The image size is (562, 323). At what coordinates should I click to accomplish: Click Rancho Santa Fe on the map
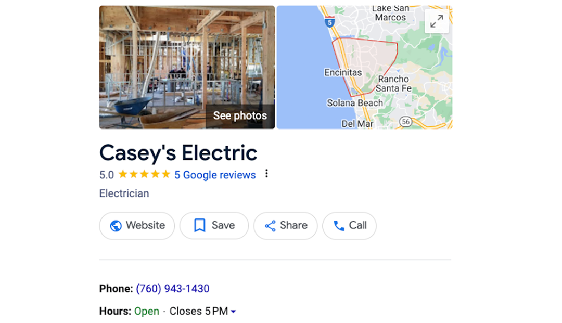pos(393,84)
